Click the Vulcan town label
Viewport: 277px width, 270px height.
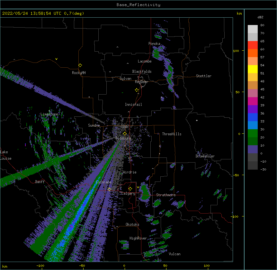[x=174, y=254]
